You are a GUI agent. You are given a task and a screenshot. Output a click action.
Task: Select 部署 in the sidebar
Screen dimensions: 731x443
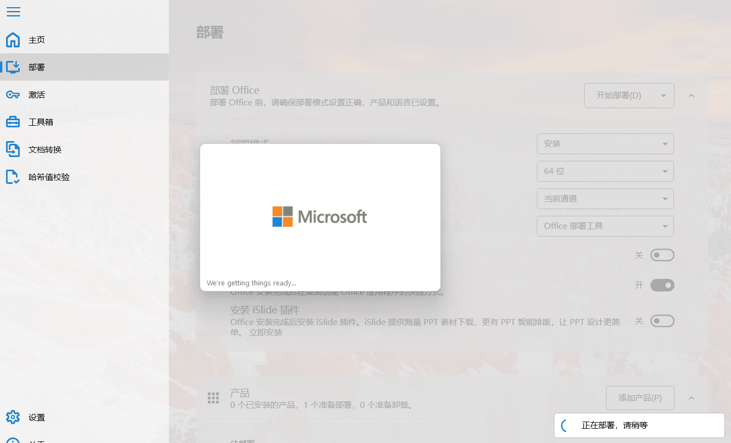pyautogui.click(x=37, y=67)
